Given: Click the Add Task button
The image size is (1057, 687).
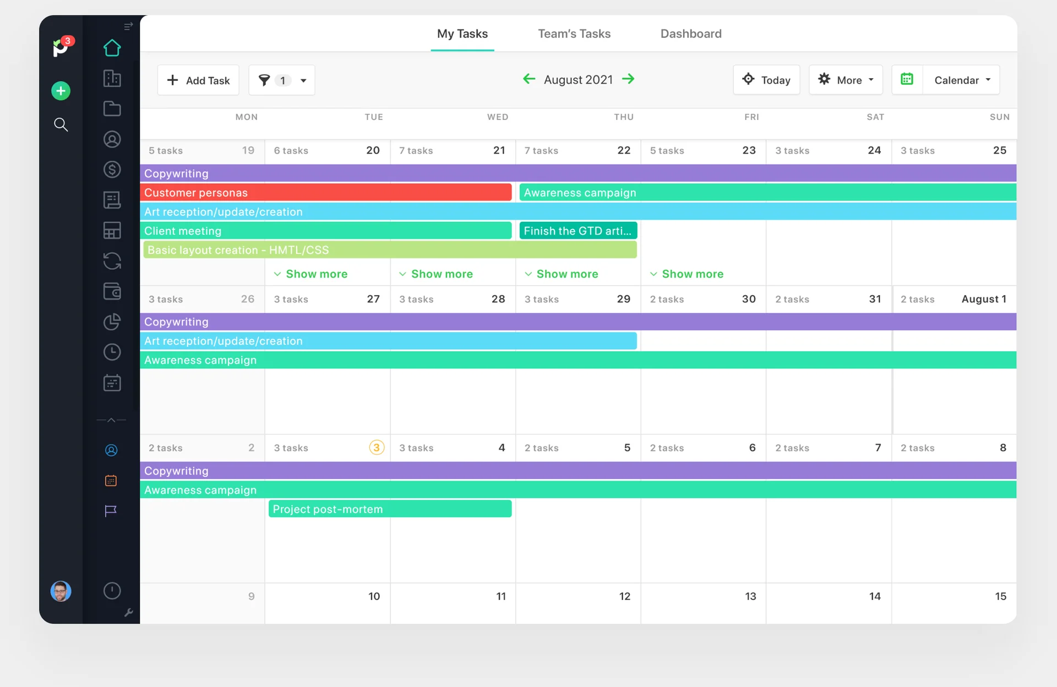Looking at the screenshot, I should pos(198,80).
